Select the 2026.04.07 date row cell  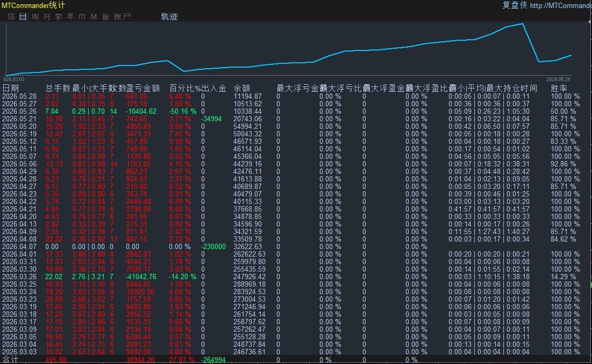point(19,246)
